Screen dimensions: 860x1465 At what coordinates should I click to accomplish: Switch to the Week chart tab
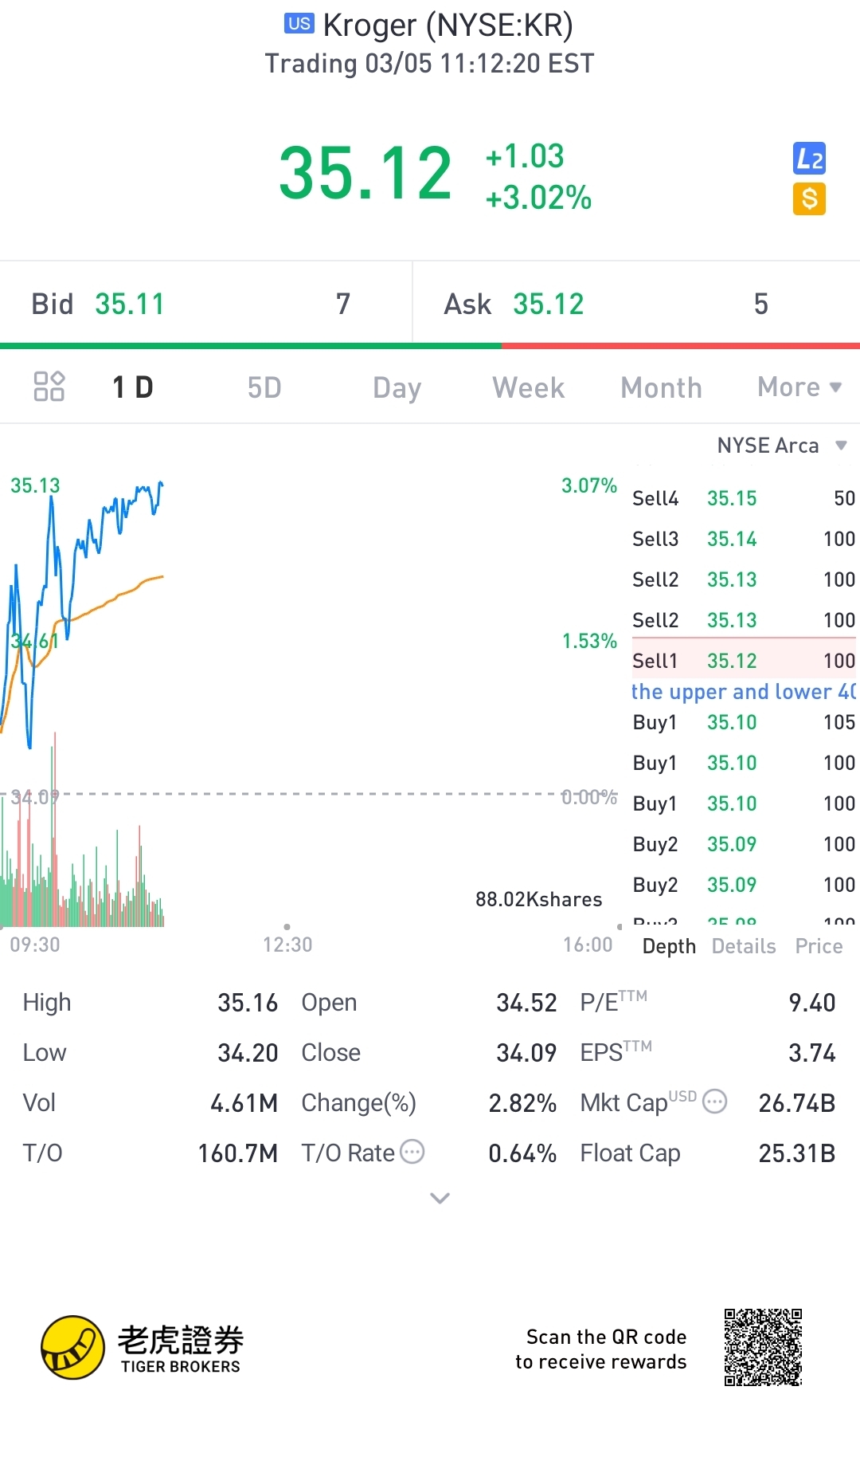click(x=529, y=388)
